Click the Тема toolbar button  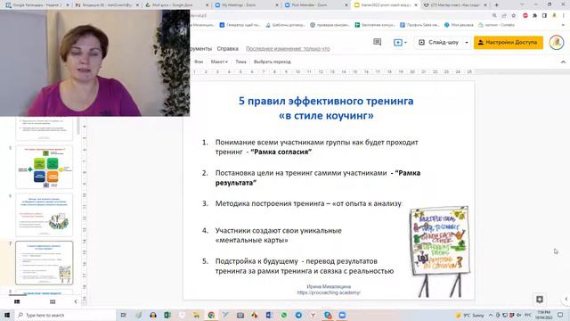(240, 62)
